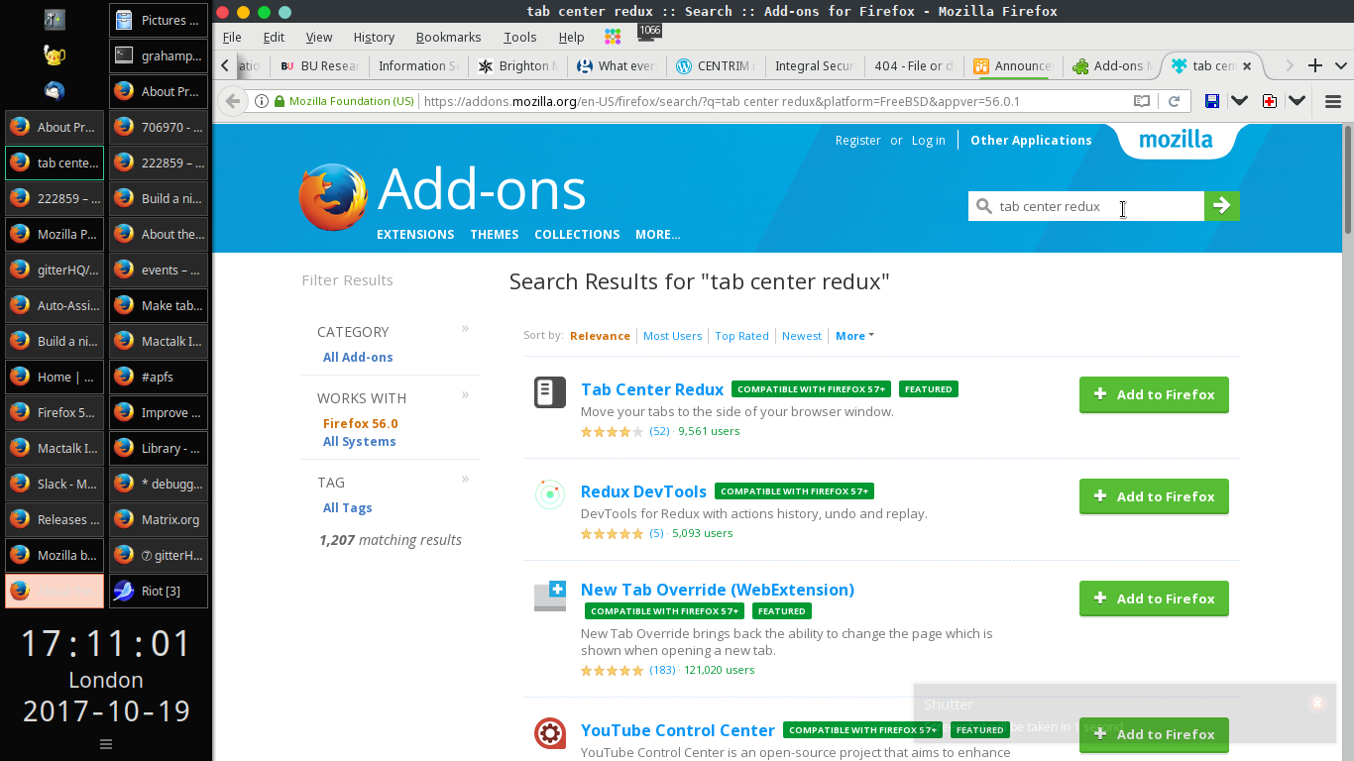Sort results by Top Rated
1354x761 pixels.
[741, 336]
